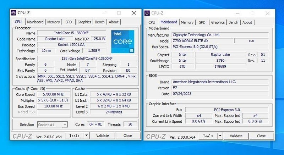Open Graphics tab in left CPU-Z window
This screenshot has width=284, height=155.
84,22
